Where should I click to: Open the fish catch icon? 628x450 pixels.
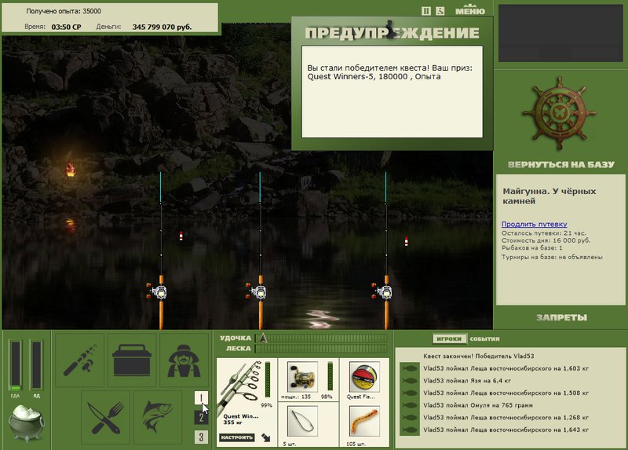click(158, 417)
